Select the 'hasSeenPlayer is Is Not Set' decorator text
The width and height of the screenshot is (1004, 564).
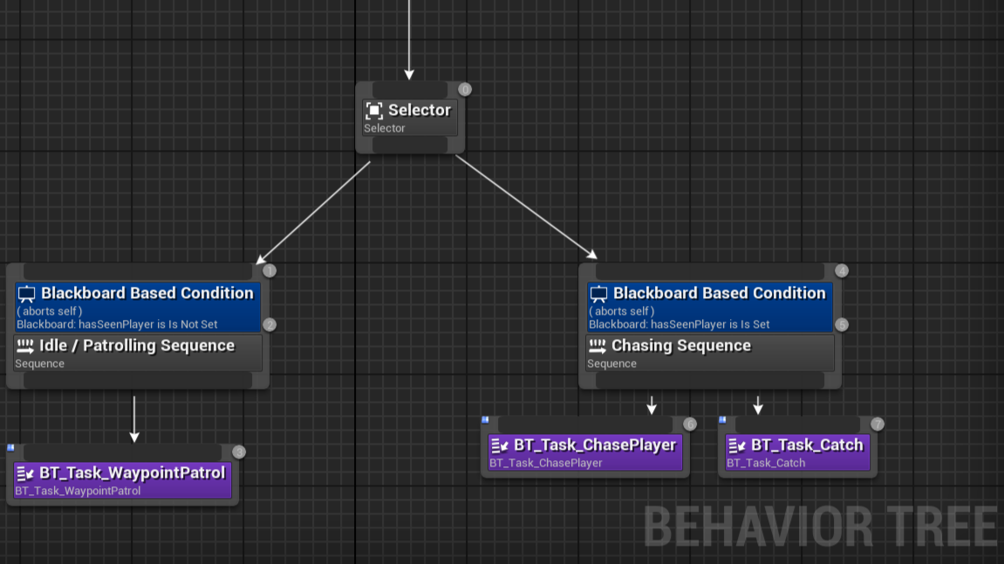(117, 324)
